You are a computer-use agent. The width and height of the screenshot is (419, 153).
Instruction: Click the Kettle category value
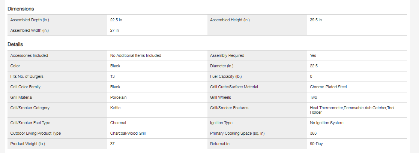click(x=115, y=108)
